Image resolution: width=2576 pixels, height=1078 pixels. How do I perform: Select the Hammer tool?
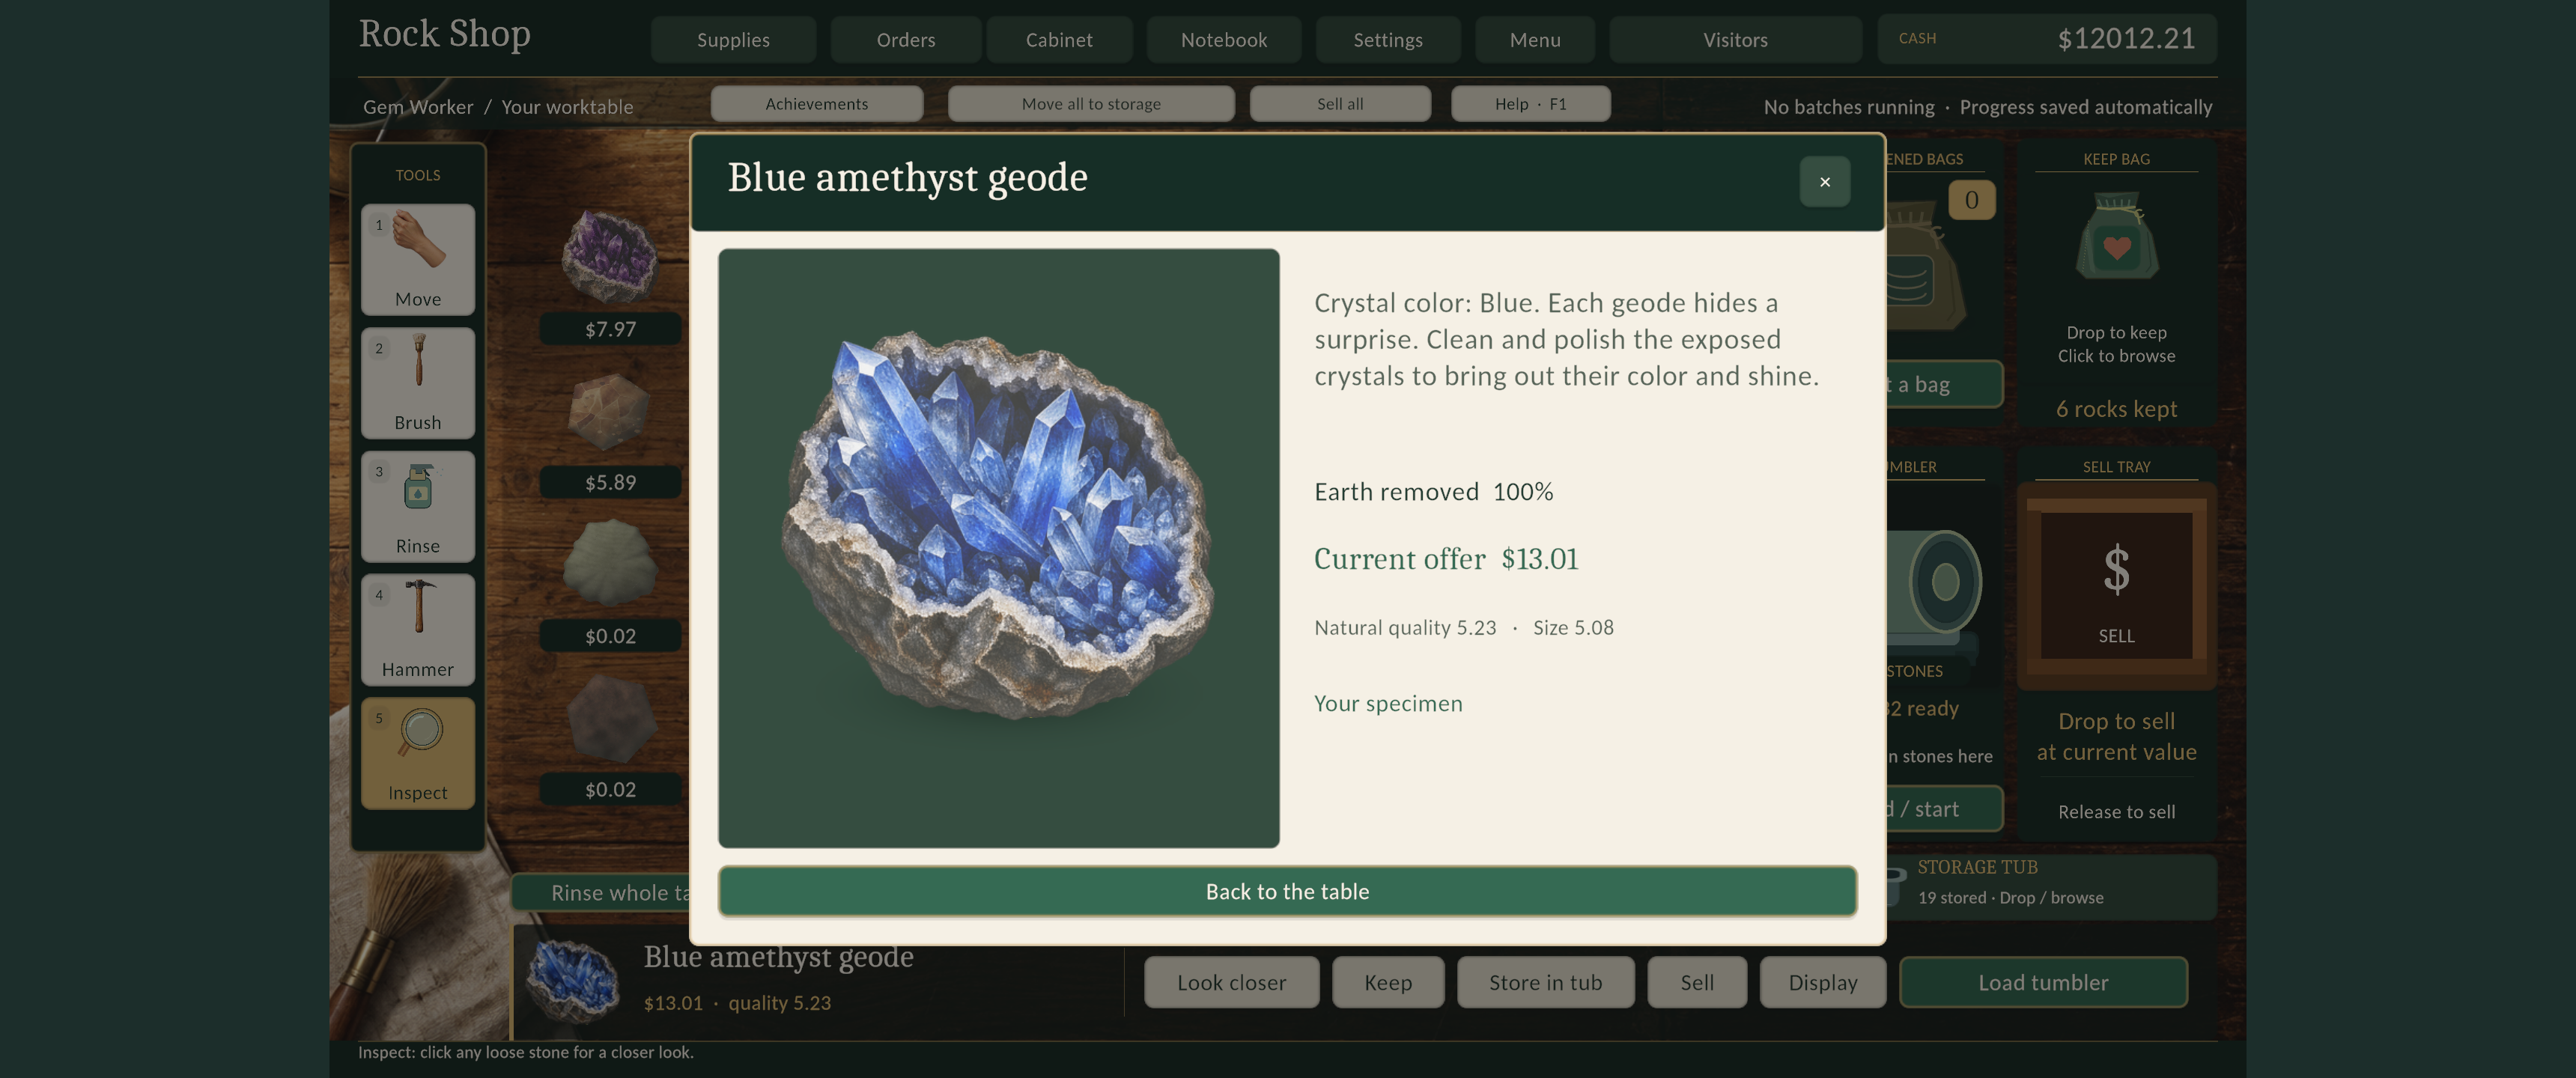(418, 629)
